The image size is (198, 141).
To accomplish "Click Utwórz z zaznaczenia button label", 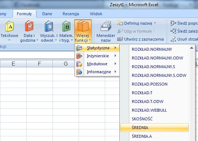I will click(144, 39).
